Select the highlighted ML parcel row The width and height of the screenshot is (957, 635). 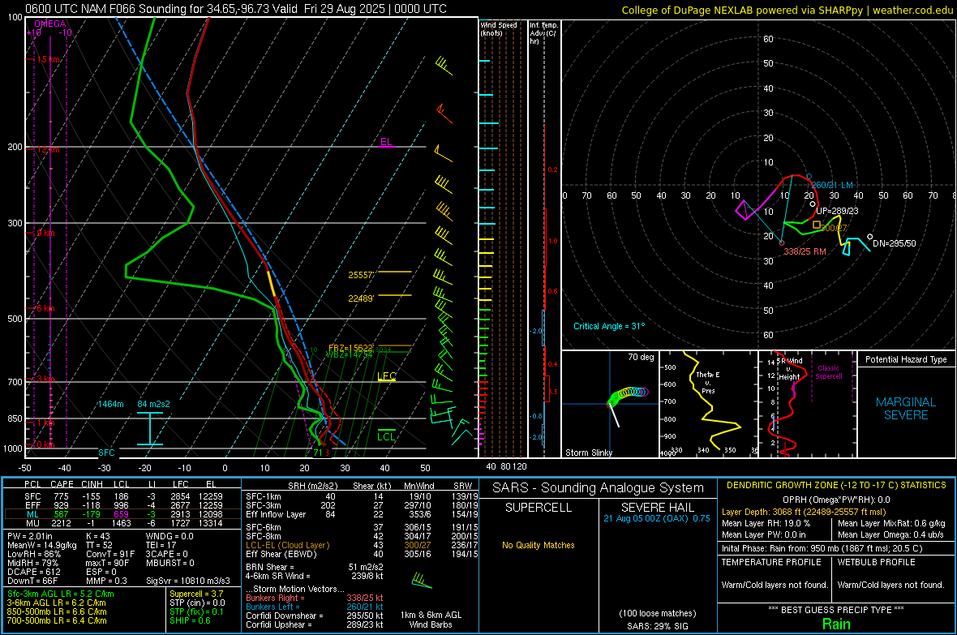pyautogui.click(x=123, y=515)
